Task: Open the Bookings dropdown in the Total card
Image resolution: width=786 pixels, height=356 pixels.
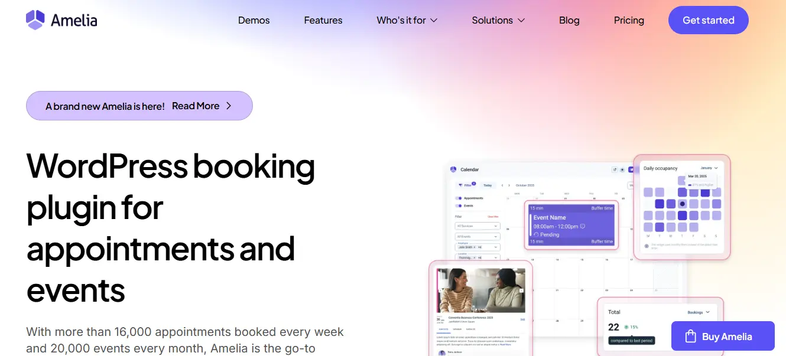Action: (x=699, y=312)
